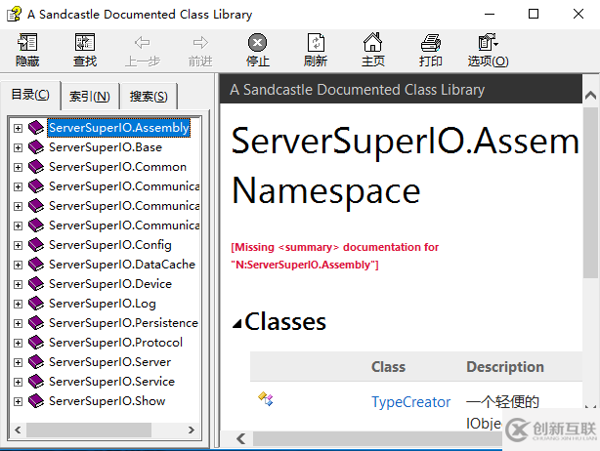The width and height of the screenshot is (600, 451).
Task: Click the book icon beside ServerSuperIO.Device
Action: coord(36,284)
